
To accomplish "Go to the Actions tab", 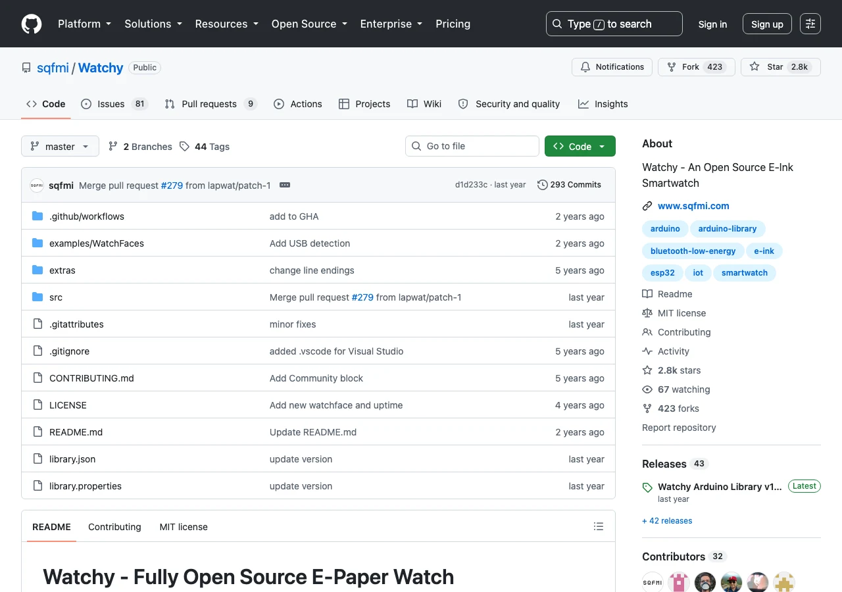I will click(298, 104).
